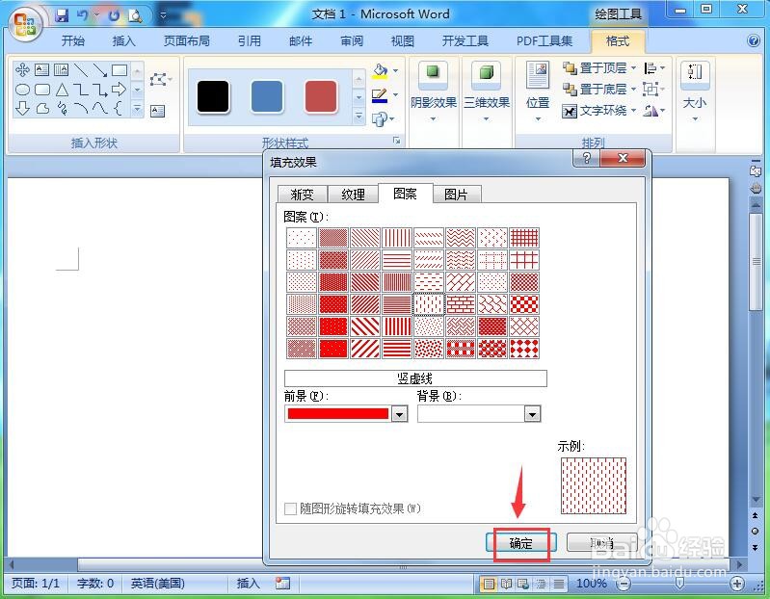Click the 确定 OK button

[x=520, y=543]
